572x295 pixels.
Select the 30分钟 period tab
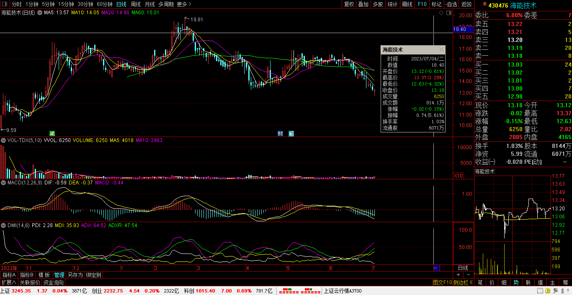(x=85, y=4)
